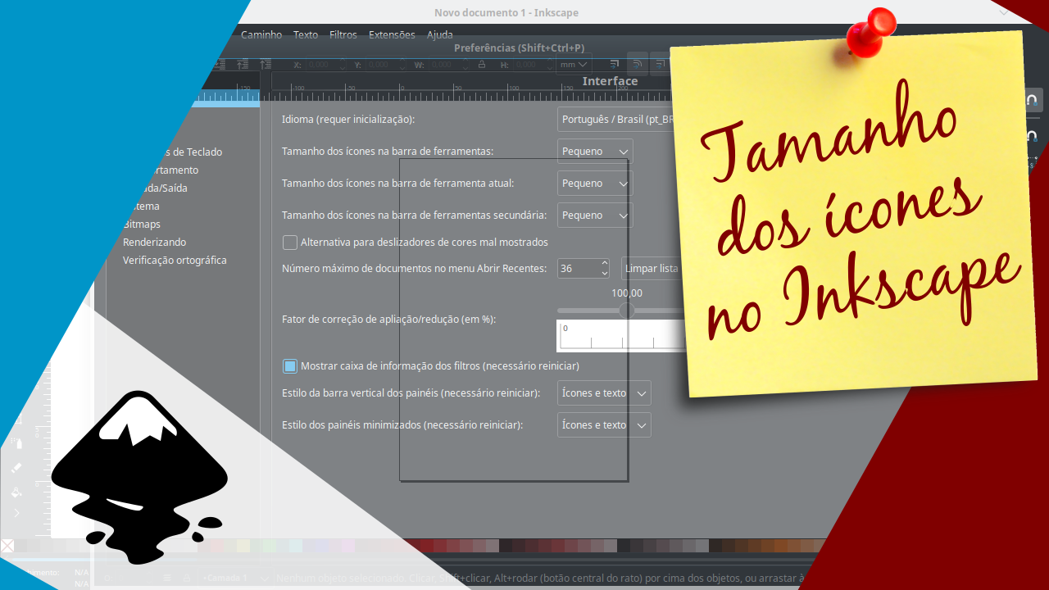Open icon size dropdown for ferramenta atual
Image resolution: width=1049 pixels, height=590 pixels.
point(595,184)
